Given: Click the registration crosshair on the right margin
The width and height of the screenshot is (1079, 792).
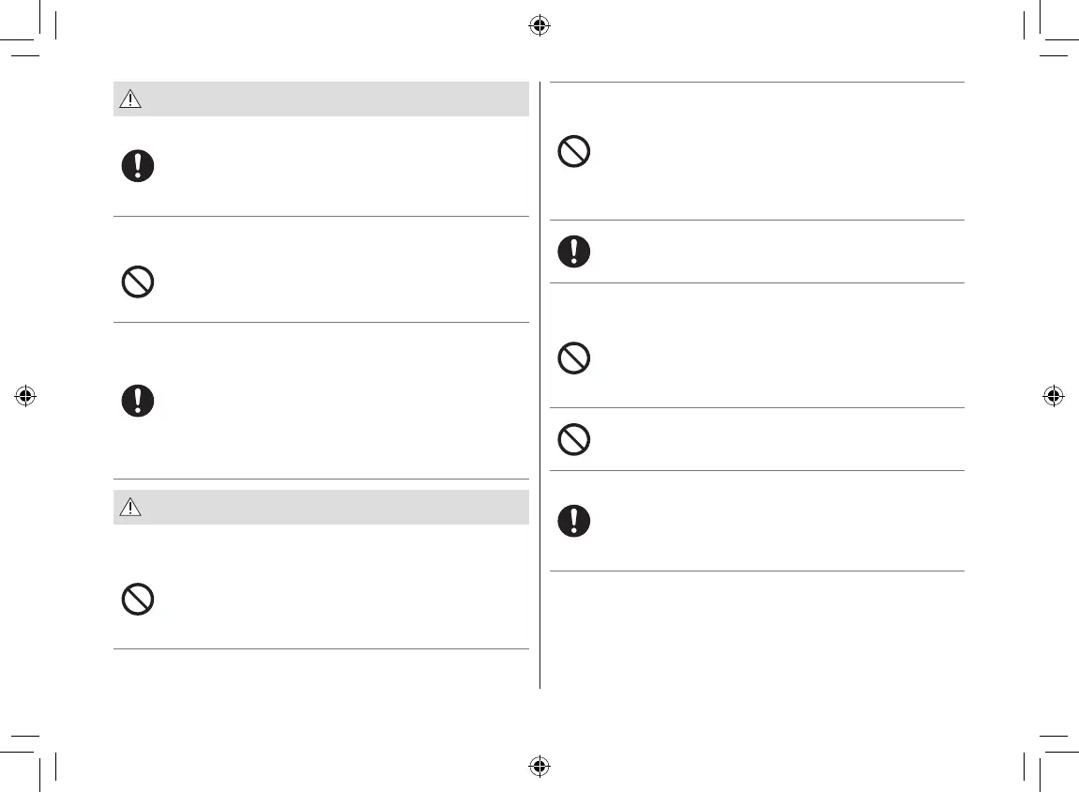Looking at the screenshot, I should (x=1053, y=396).
